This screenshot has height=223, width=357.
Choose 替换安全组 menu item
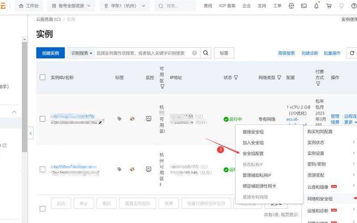(x=253, y=132)
